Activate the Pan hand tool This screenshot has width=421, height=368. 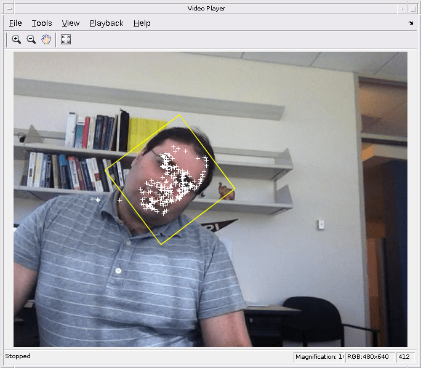pyautogui.click(x=46, y=39)
